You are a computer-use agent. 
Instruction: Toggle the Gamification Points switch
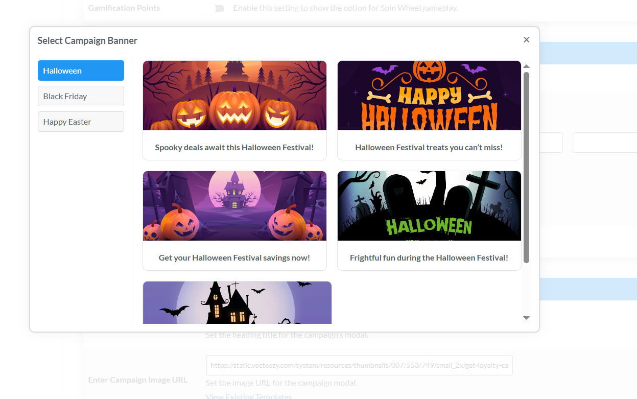click(x=218, y=8)
